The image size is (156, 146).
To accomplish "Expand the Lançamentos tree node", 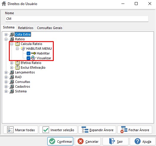I will pos(6,72).
